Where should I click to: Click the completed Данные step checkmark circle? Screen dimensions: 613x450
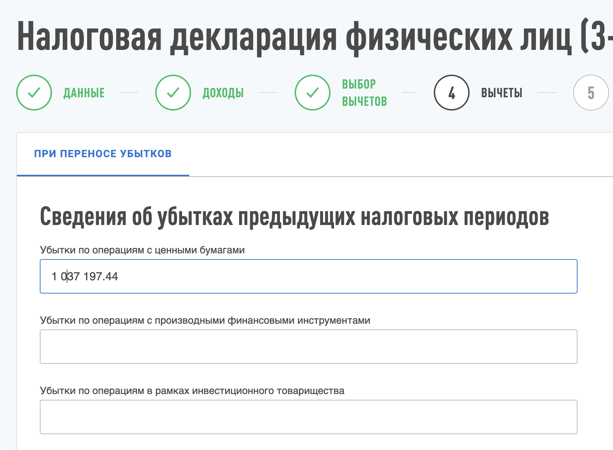pos(34,93)
